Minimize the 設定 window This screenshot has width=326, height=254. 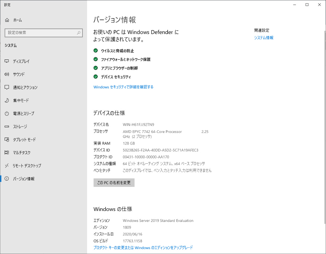[x=295, y=5]
